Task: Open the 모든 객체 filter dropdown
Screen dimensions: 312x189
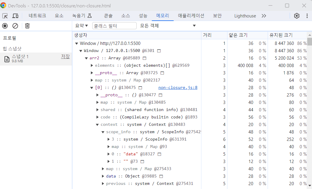Action: 168,26
